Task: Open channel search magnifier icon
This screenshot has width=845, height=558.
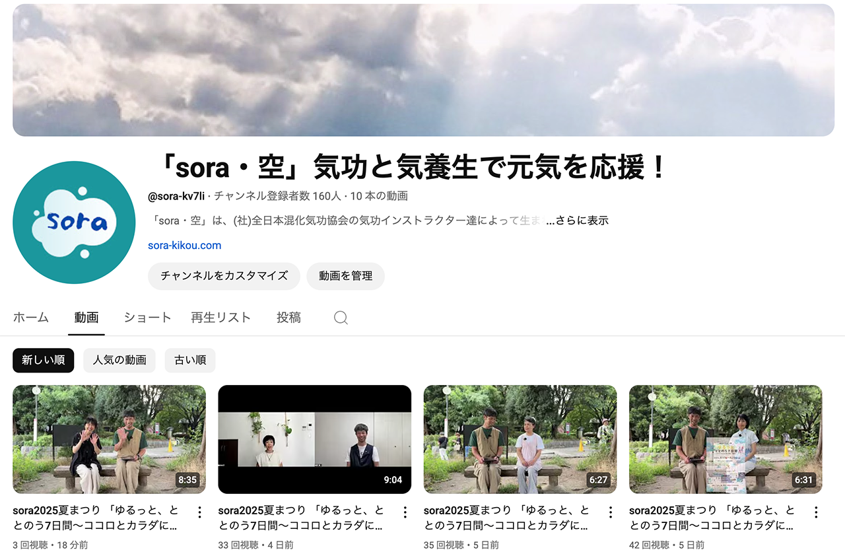Action: click(x=341, y=318)
